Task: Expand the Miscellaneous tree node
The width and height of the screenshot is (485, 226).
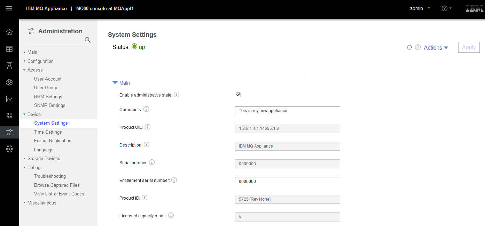Action: (24, 203)
